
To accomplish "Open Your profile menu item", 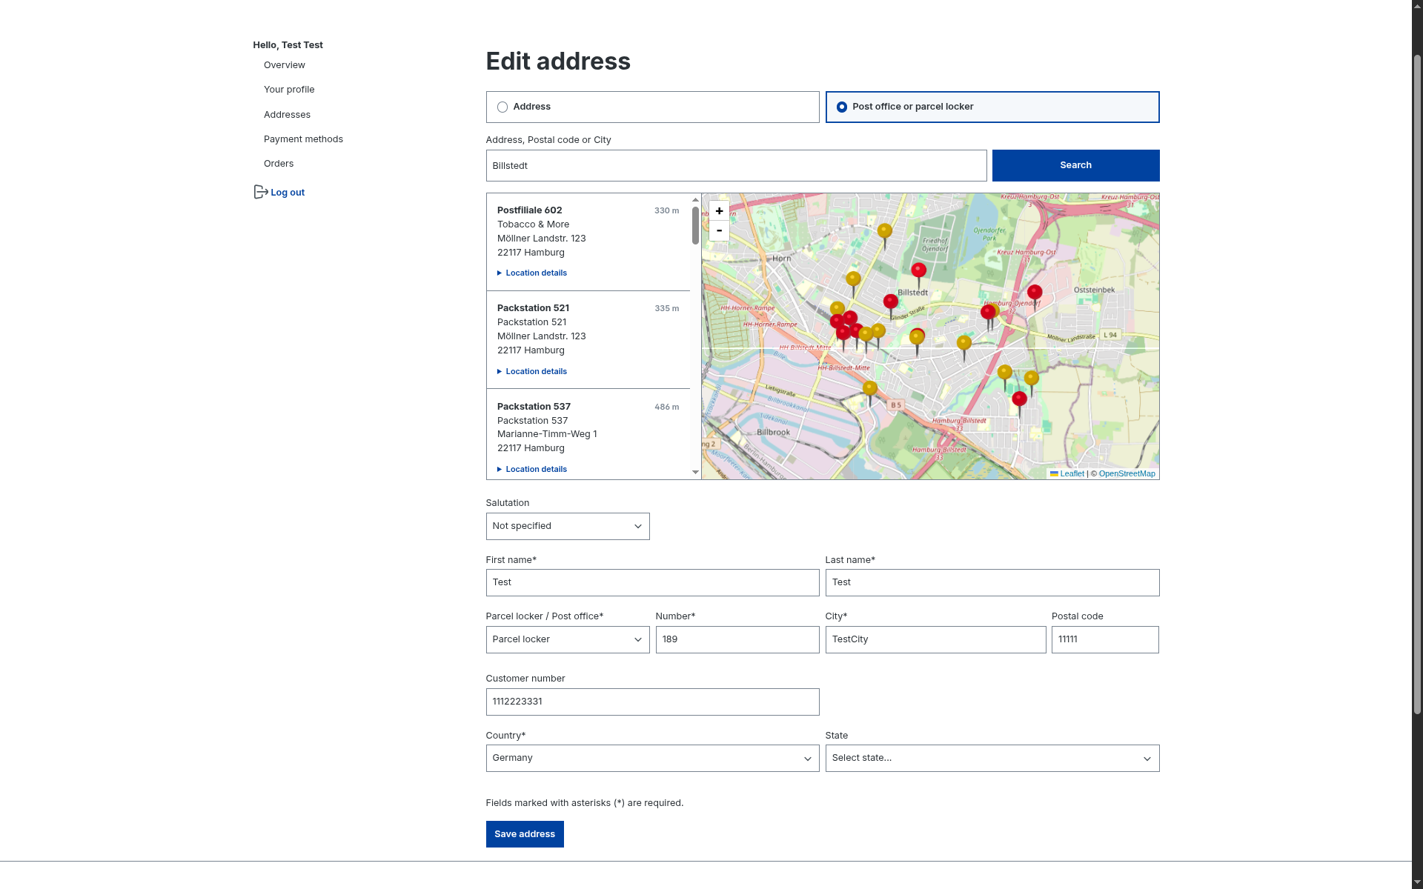I will coord(289,90).
